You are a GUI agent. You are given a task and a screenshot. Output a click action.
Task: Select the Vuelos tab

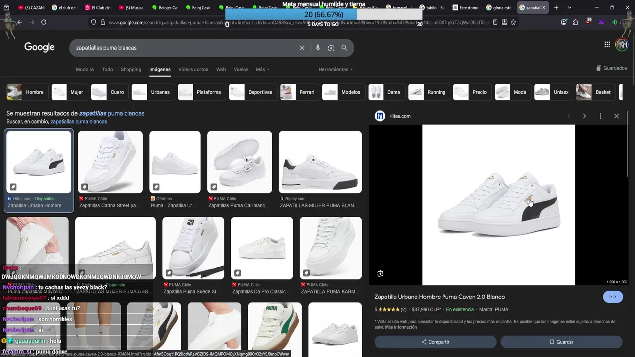241,69
